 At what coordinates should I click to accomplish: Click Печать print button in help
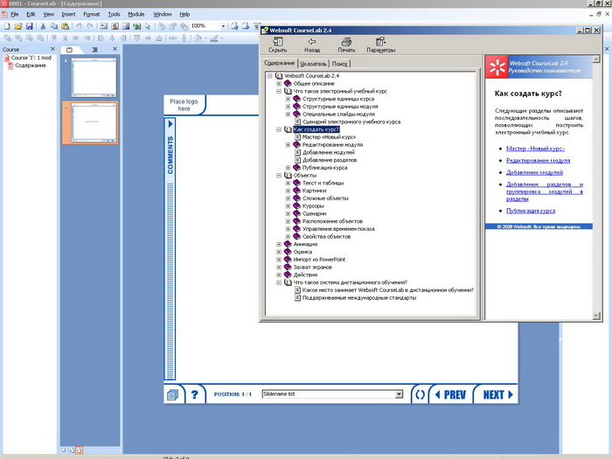[x=346, y=45]
